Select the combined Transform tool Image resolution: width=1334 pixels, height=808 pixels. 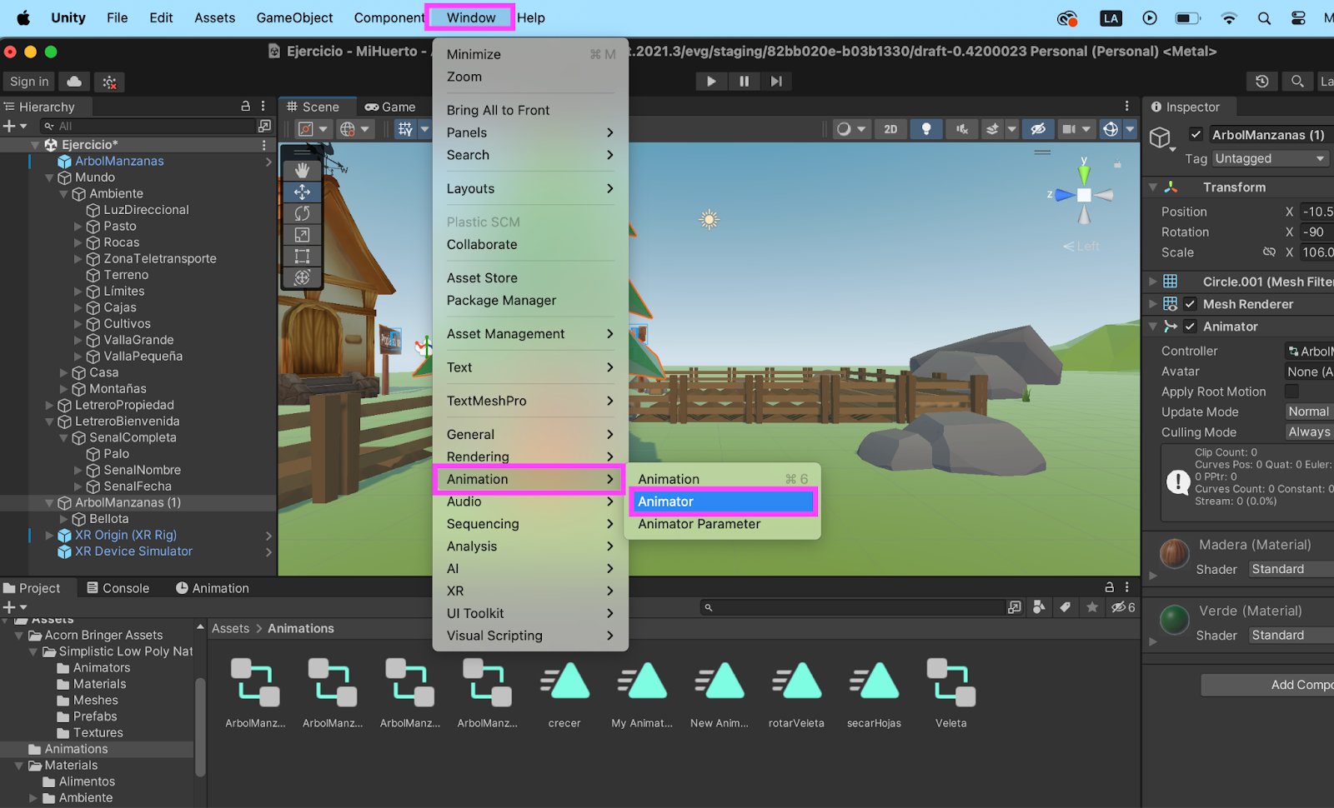(302, 277)
